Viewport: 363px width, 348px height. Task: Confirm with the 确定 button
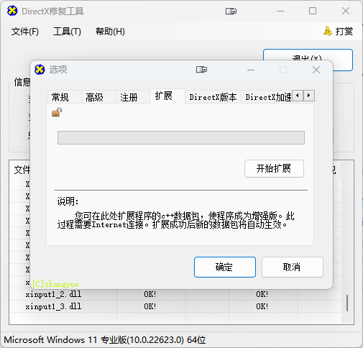[x=225, y=267]
